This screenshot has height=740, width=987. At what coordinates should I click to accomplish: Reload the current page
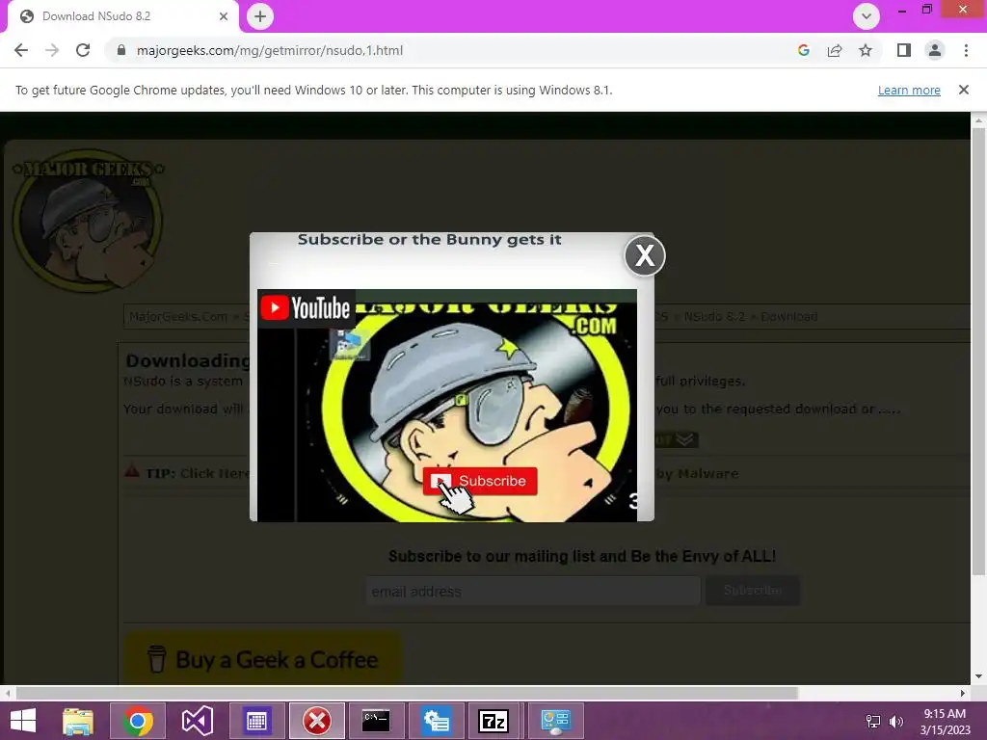83,50
